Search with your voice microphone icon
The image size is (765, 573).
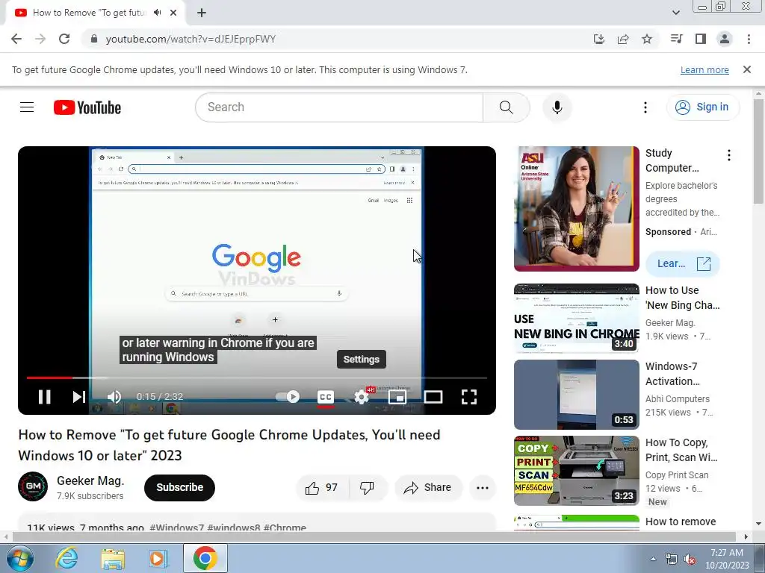point(557,107)
